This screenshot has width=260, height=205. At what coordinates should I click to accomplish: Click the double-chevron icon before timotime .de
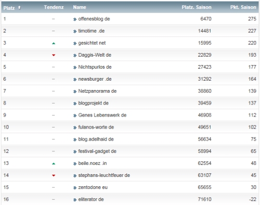coord(75,31)
